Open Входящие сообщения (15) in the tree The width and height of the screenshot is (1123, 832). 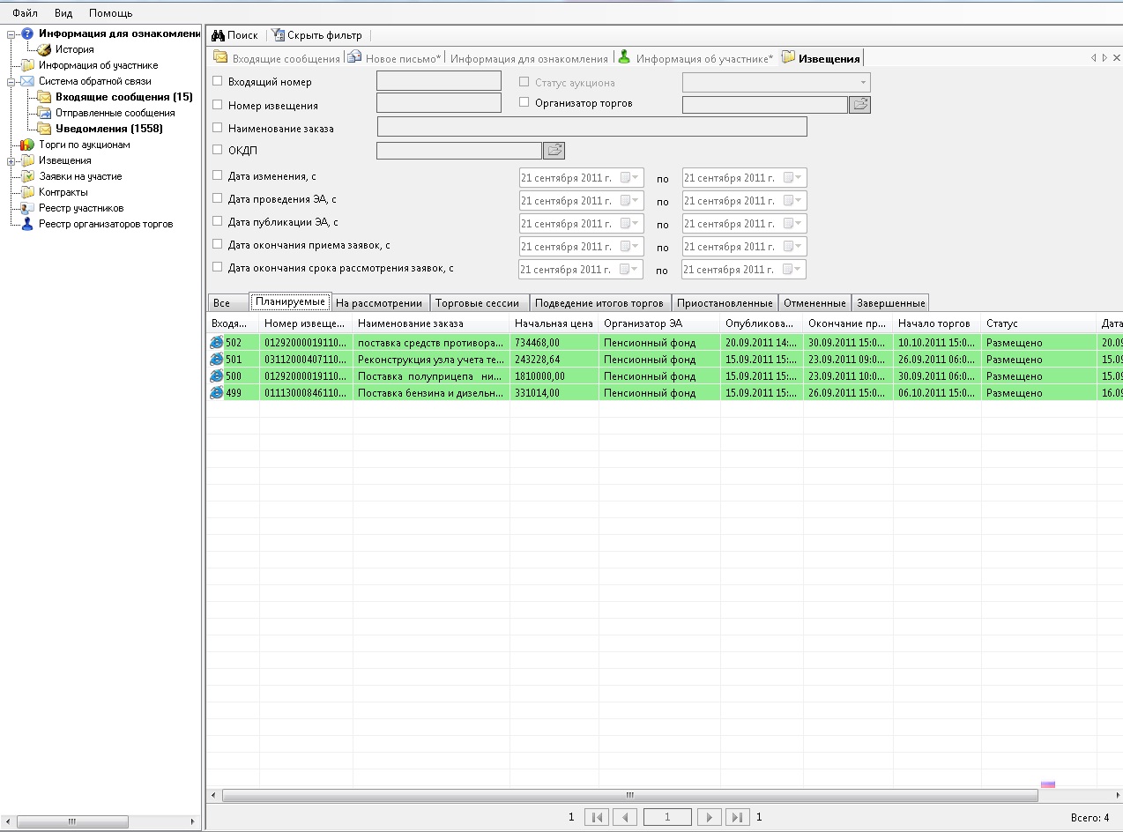click(123, 97)
